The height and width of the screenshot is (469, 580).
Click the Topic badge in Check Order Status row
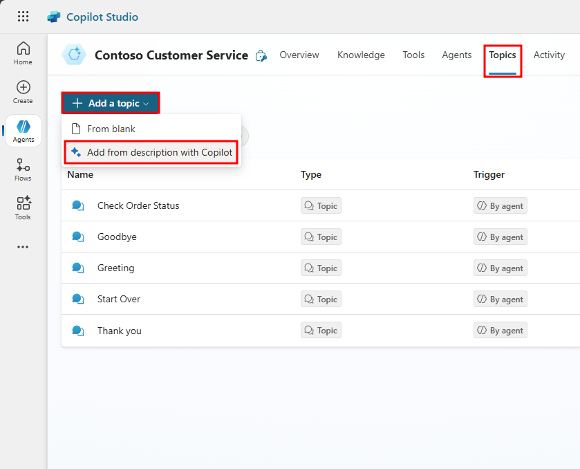[x=321, y=206]
